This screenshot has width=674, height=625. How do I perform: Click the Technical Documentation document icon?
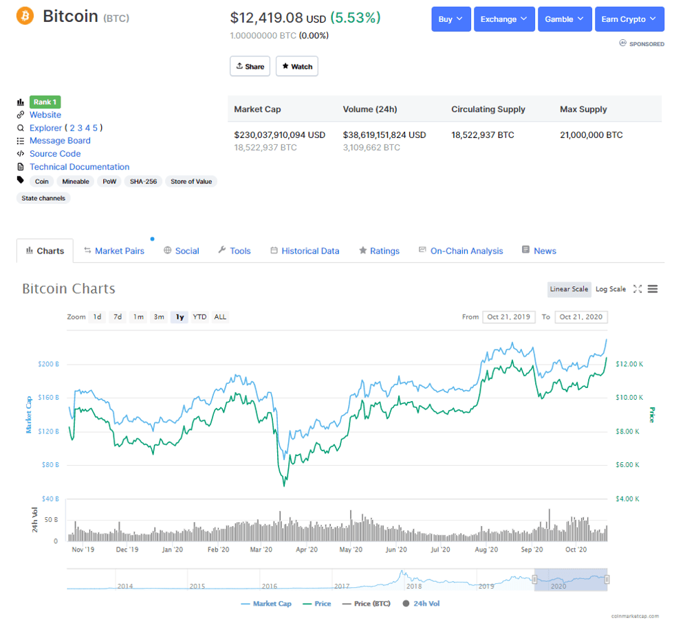(x=21, y=167)
